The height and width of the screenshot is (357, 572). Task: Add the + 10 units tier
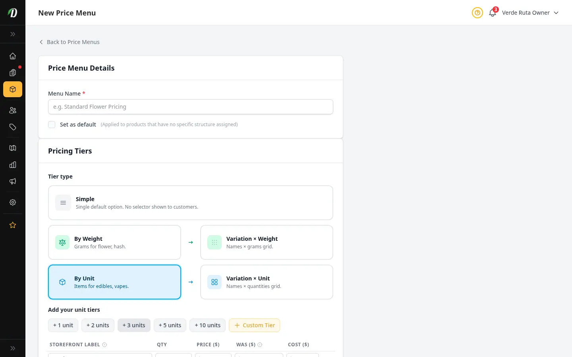click(207, 325)
